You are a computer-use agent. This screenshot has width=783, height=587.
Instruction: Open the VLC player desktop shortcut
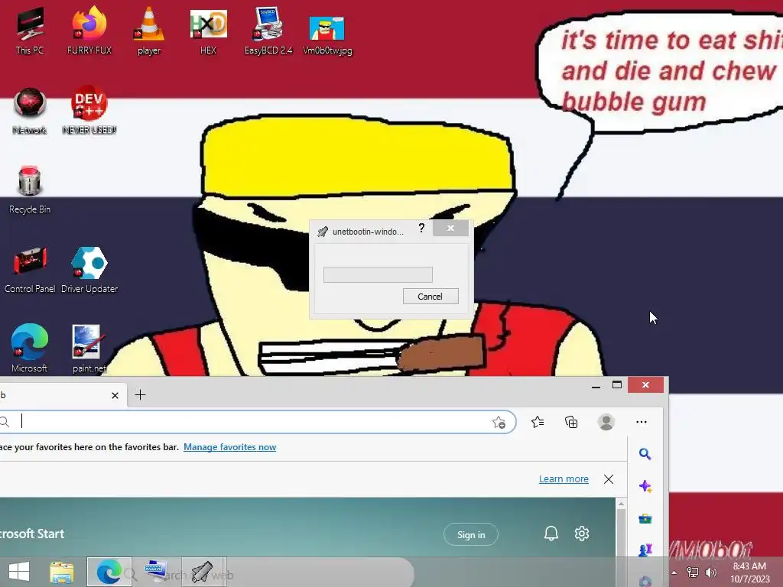coord(149,30)
